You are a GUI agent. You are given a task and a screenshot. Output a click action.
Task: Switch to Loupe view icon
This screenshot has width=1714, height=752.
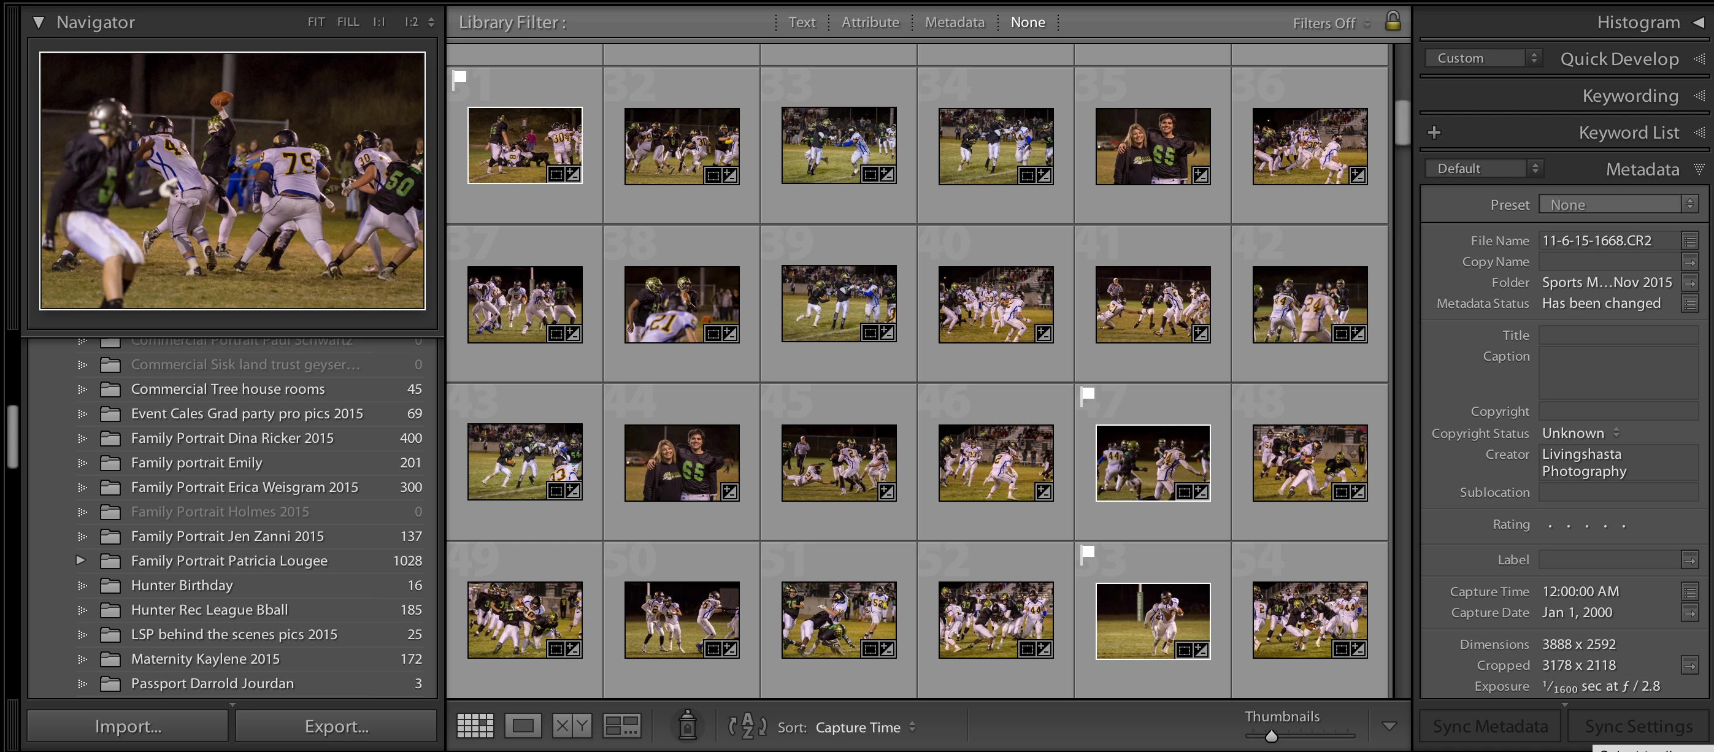pos(523,726)
